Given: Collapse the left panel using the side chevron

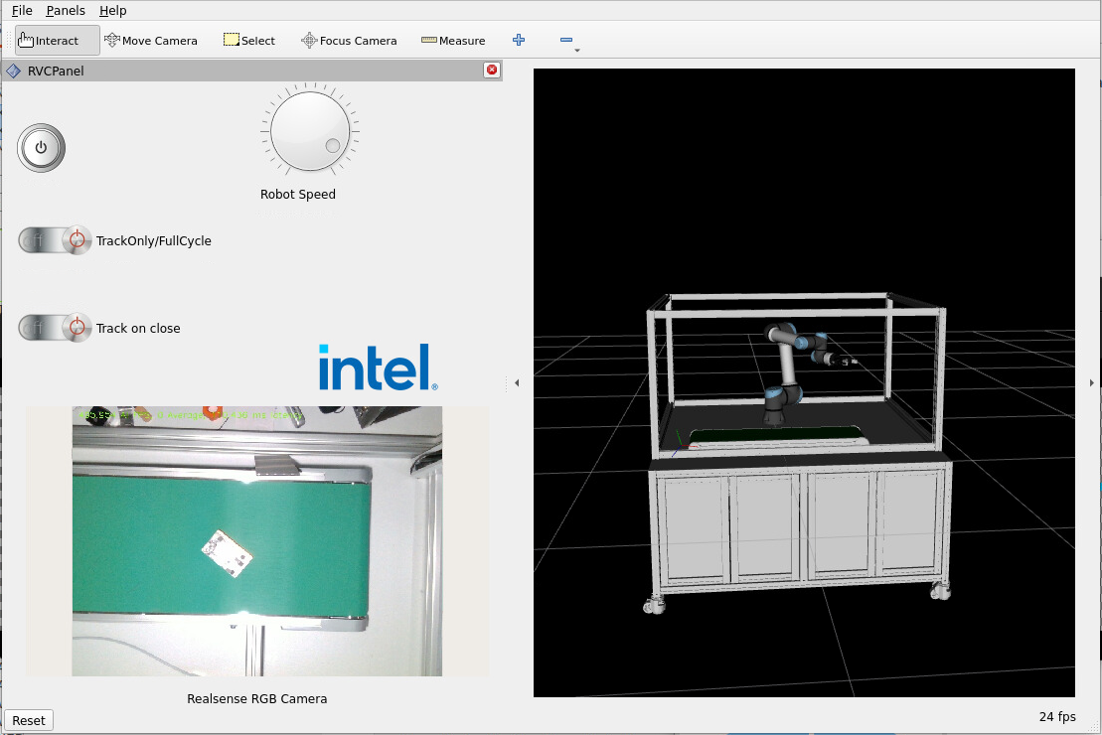Looking at the screenshot, I should coord(518,381).
